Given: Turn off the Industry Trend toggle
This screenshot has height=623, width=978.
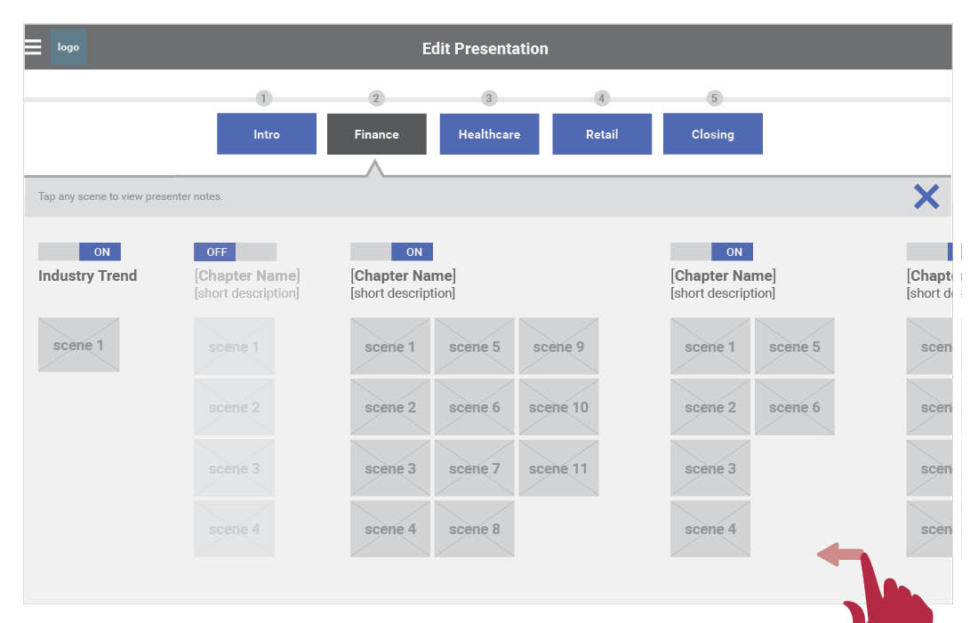Looking at the screenshot, I should click(x=79, y=252).
